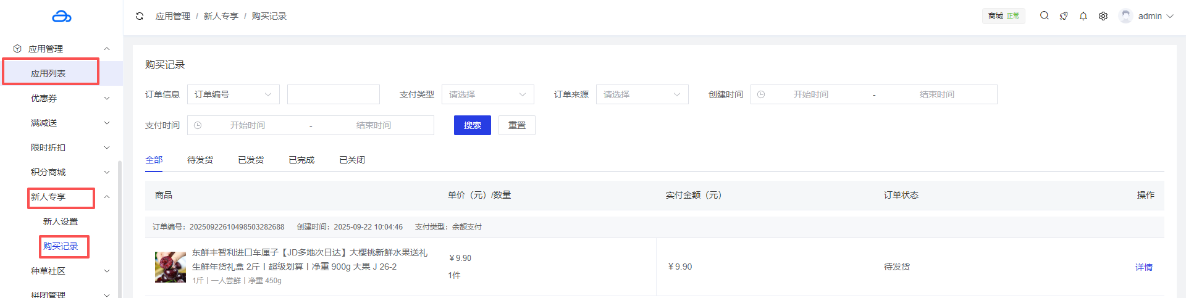Open the notifications bell
The height and width of the screenshot is (298, 1186).
[1083, 16]
